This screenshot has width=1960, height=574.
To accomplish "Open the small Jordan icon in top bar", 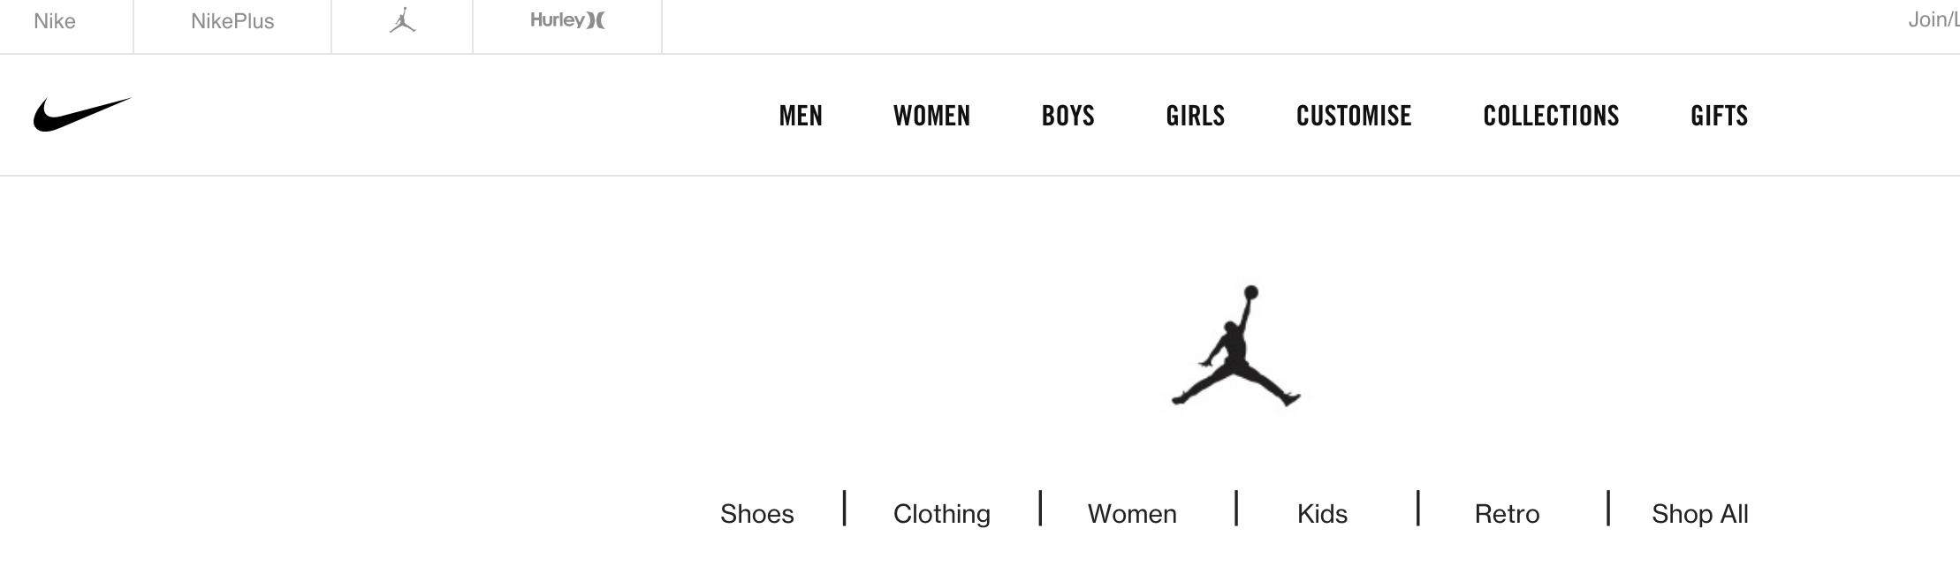I will [x=402, y=21].
